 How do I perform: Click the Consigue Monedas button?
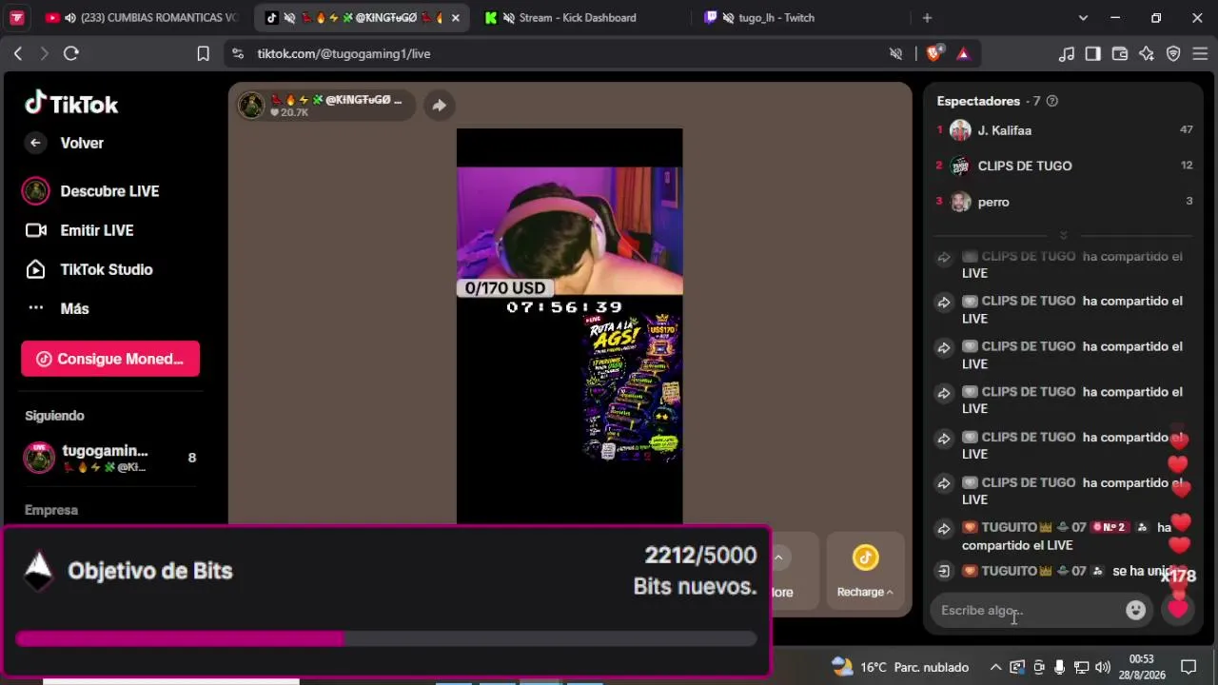110,359
